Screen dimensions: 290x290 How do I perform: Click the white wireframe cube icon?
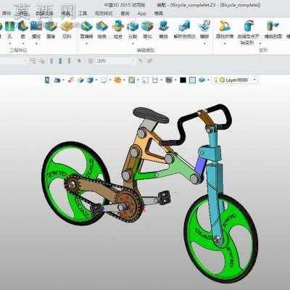104,80
